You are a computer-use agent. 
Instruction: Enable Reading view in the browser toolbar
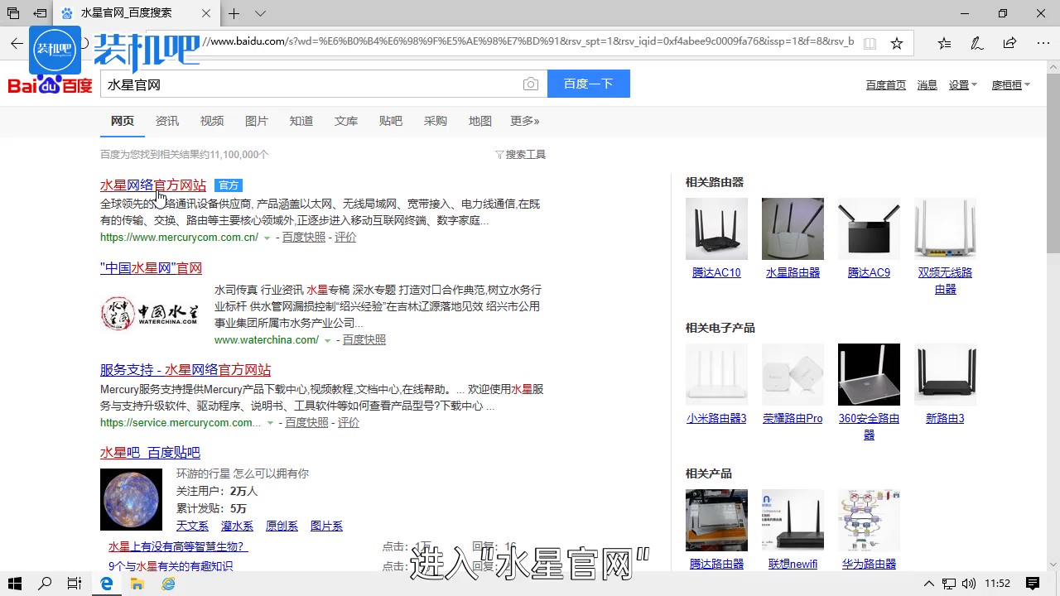point(870,42)
